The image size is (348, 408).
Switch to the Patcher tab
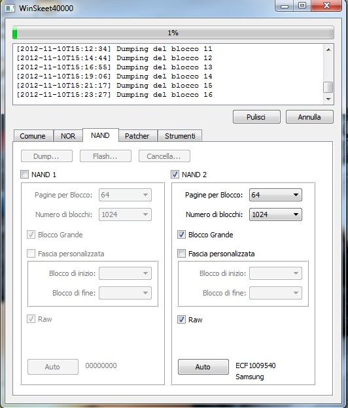click(137, 136)
